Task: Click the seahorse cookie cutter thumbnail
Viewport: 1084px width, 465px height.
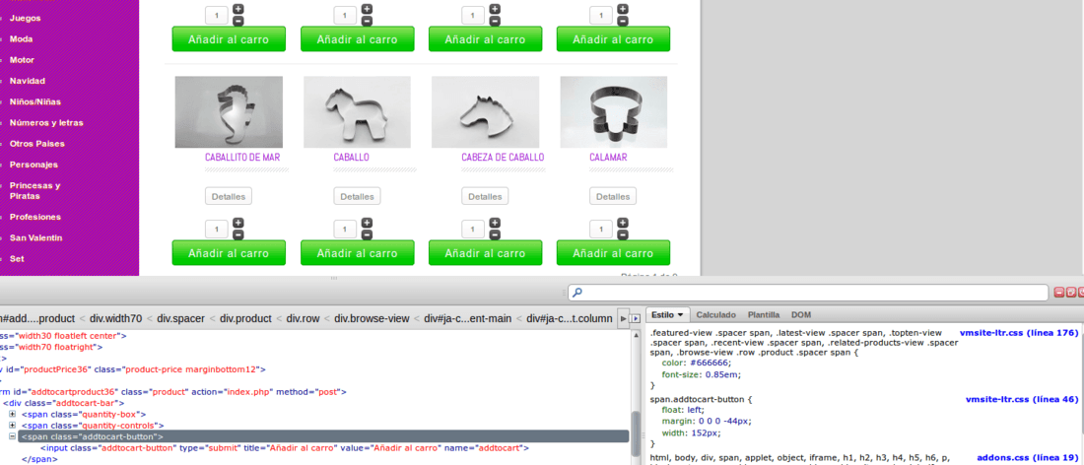Action: tap(229, 112)
